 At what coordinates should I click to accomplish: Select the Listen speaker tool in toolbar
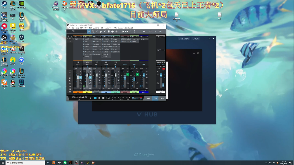(x=116, y=32)
